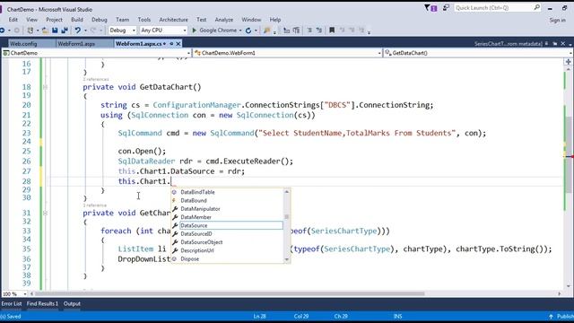Click the Sign in link
The height and width of the screenshot is (323, 574).
(558, 20)
